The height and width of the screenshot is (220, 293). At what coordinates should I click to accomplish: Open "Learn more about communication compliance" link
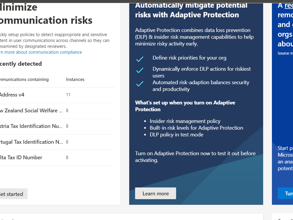[41, 52]
